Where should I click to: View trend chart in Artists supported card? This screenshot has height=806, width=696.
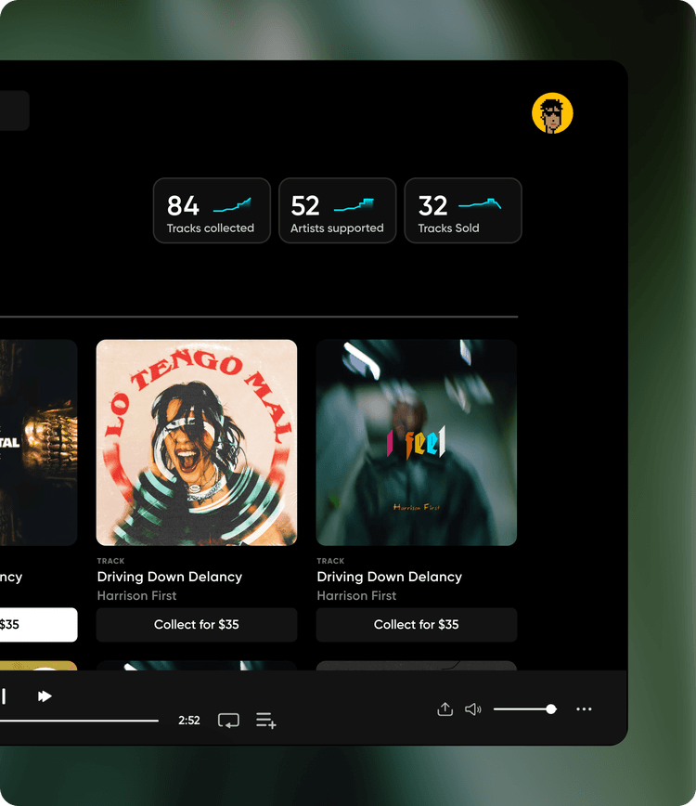[x=354, y=204]
